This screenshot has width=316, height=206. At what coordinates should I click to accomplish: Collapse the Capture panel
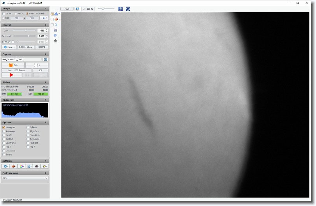46,54
